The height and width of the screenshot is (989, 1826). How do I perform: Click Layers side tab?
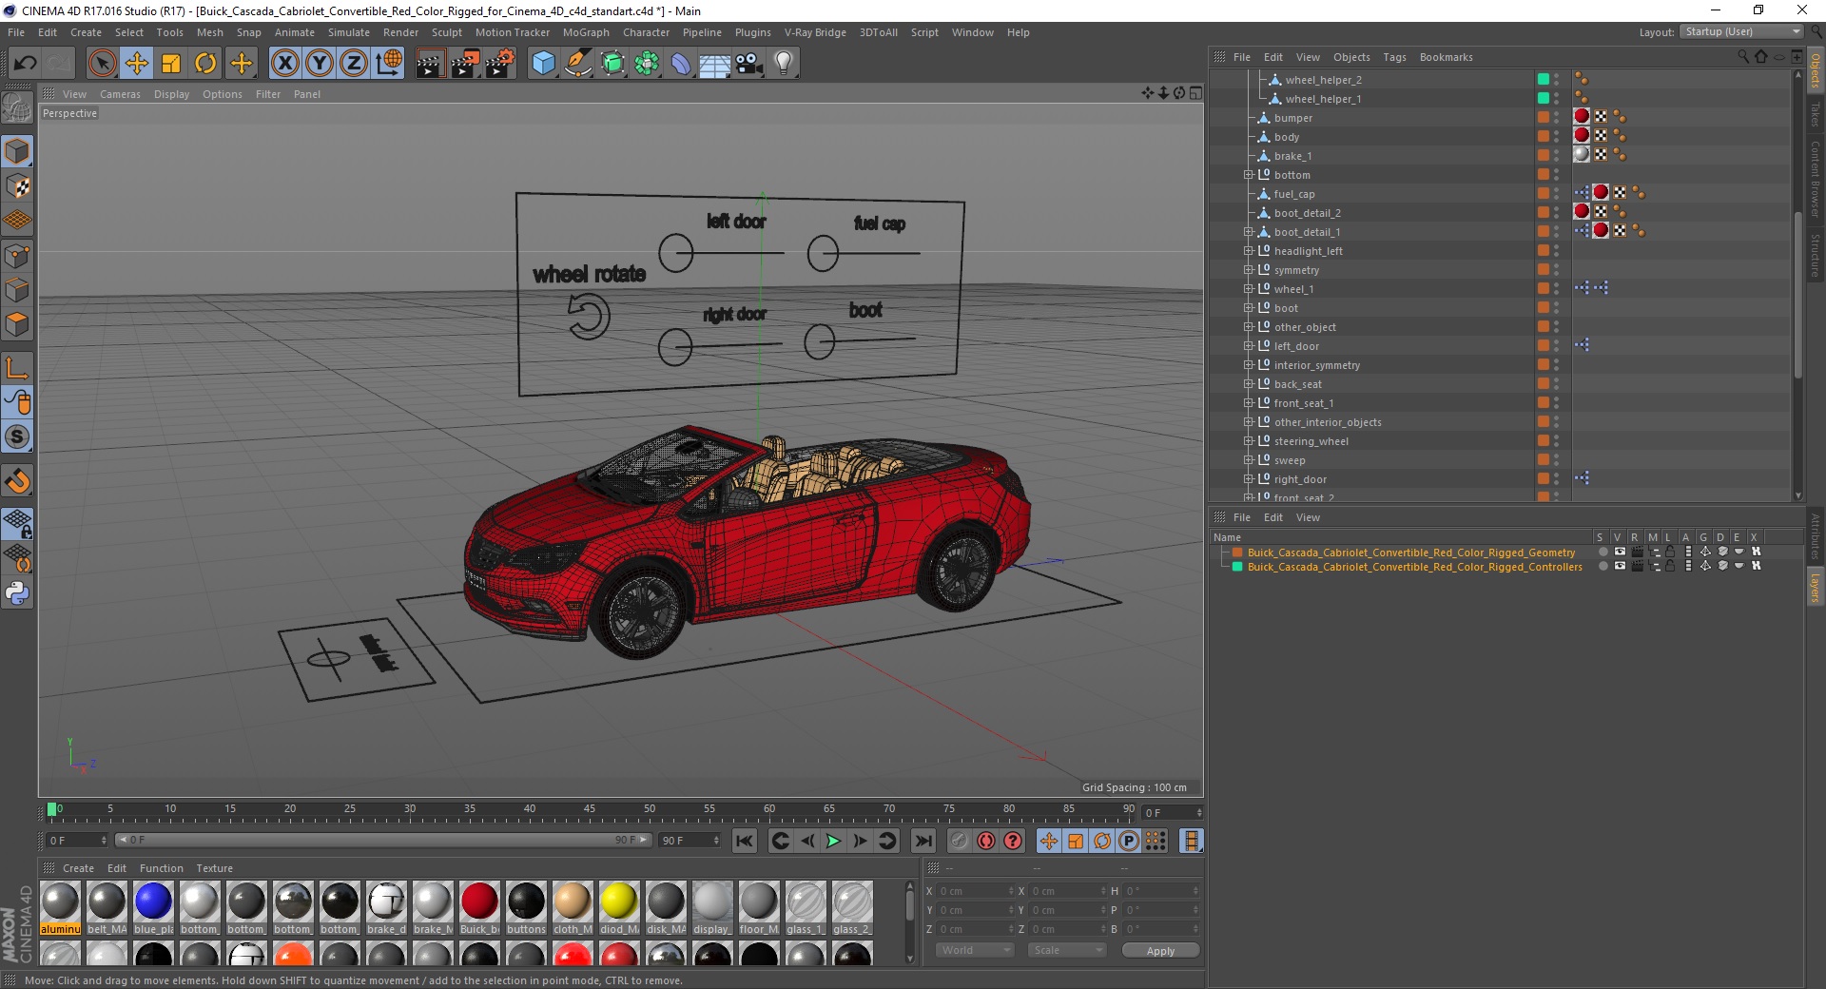pos(1815,588)
